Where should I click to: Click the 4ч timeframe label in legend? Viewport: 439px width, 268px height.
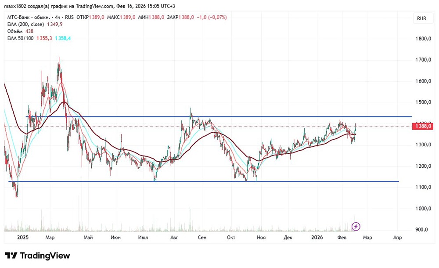pos(58,17)
